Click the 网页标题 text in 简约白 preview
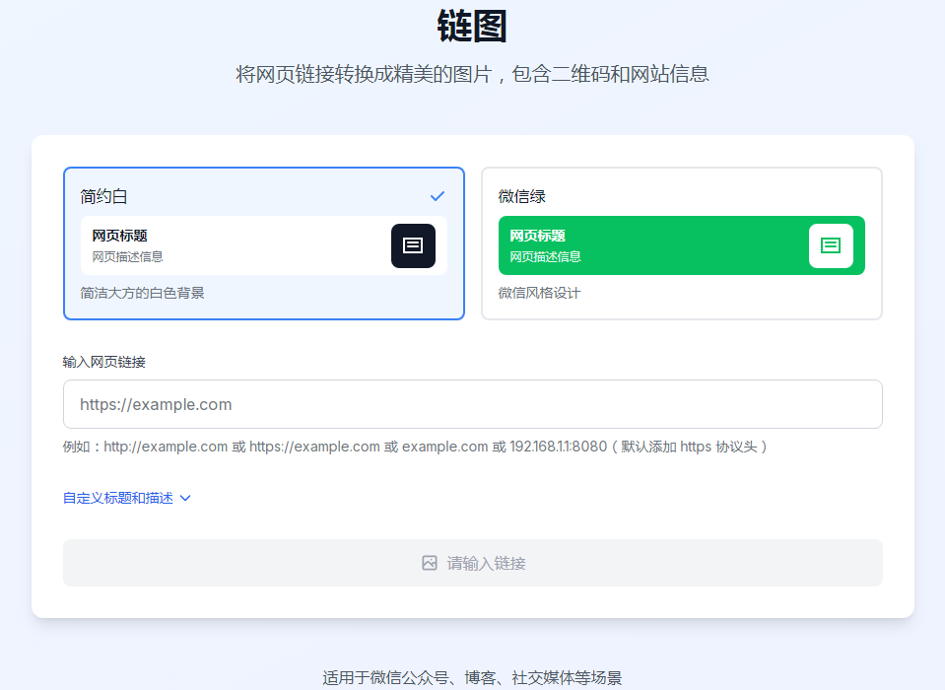 tap(119, 235)
